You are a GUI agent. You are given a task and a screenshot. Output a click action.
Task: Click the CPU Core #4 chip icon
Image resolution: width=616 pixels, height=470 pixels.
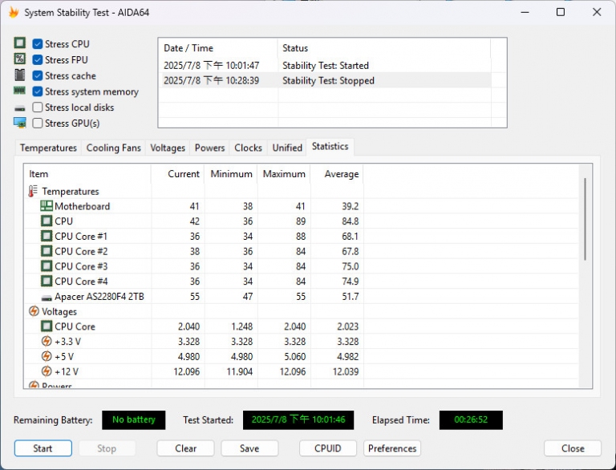coord(47,281)
